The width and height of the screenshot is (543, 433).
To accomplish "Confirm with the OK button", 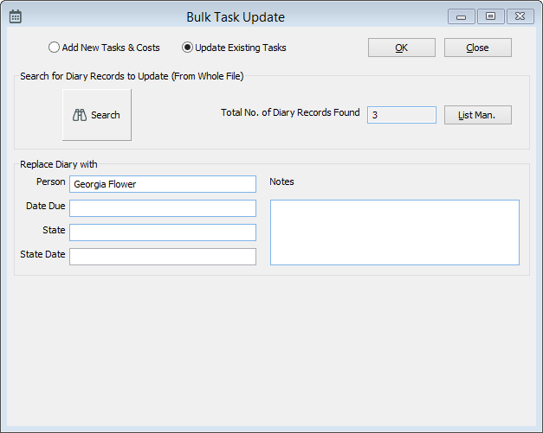I will click(x=402, y=48).
